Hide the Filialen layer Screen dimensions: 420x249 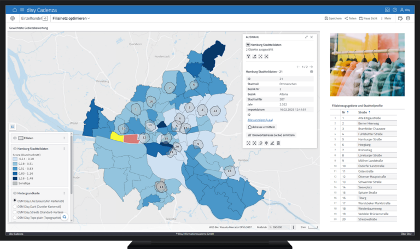tap(15, 139)
